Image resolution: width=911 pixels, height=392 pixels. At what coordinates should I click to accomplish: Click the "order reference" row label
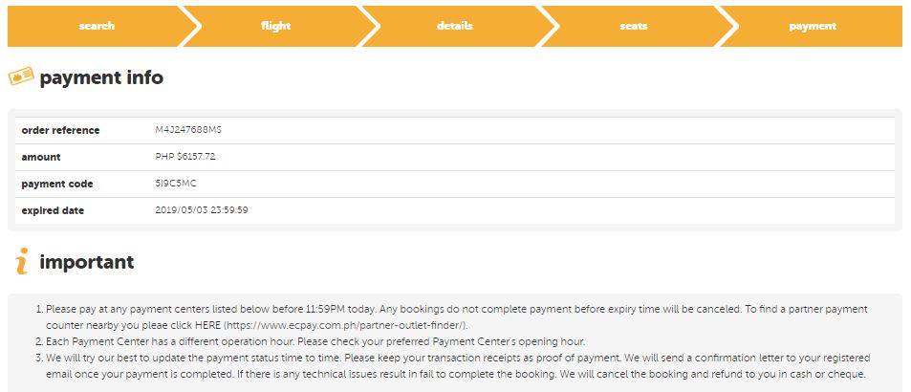pyautogui.click(x=60, y=130)
